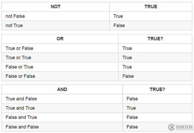Click the 'not True' cell

[56, 25]
